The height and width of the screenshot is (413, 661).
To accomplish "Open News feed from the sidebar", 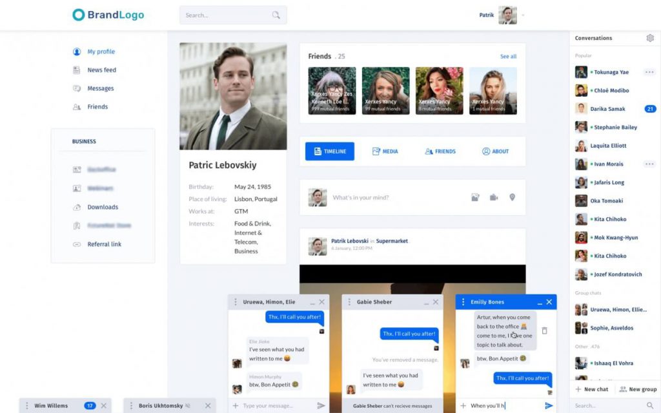I will (94, 70).
